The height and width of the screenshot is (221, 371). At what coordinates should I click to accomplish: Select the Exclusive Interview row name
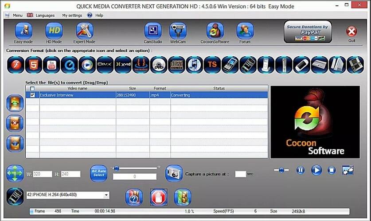pyautogui.click(x=57, y=95)
